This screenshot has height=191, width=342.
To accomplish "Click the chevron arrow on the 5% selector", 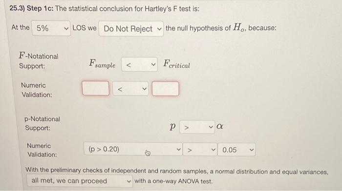I will tap(66, 28).
